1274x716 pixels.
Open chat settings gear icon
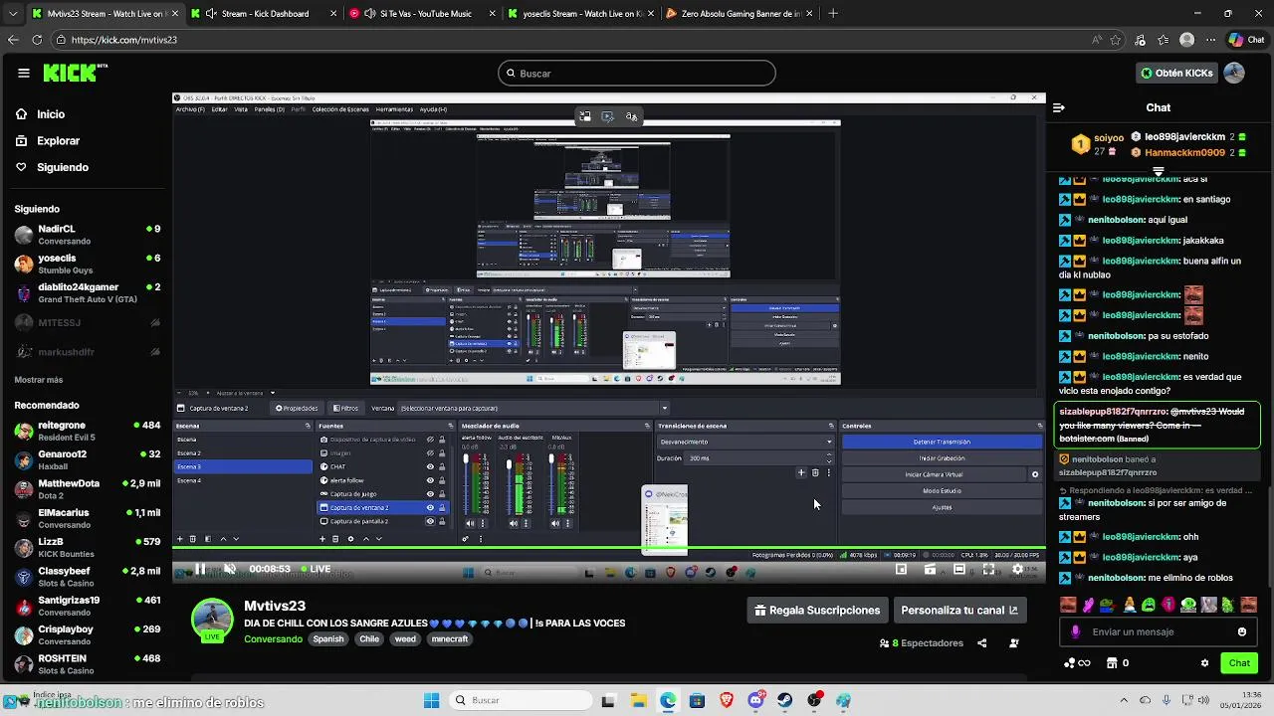(x=1204, y=663)
